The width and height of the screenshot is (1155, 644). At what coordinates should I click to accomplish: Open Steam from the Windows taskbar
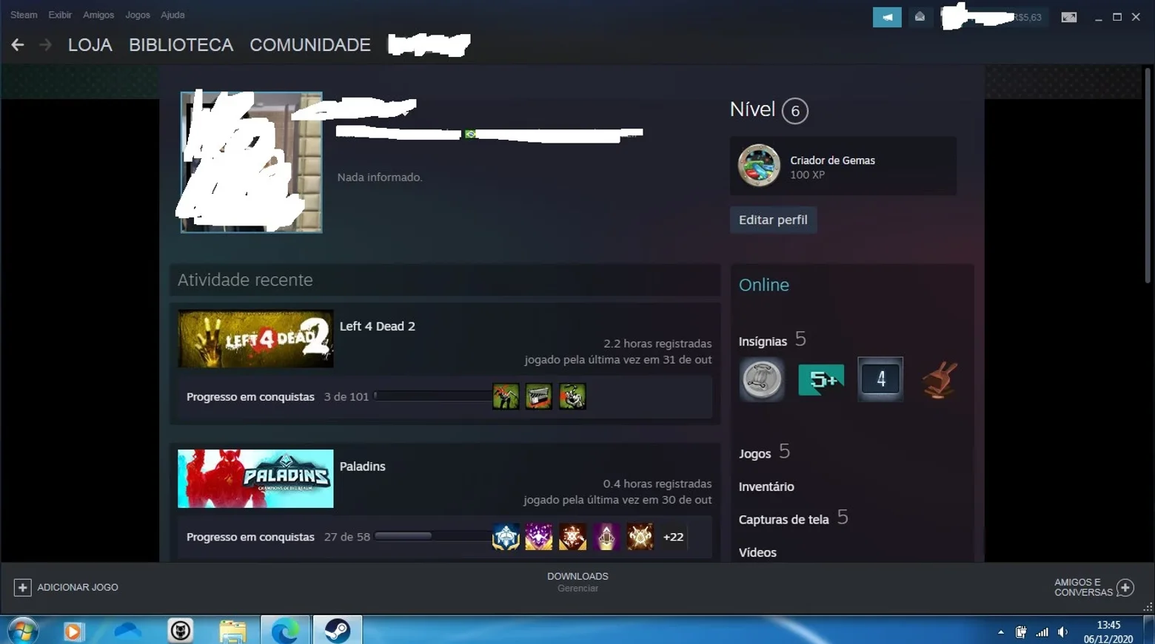tap(338, 631)
